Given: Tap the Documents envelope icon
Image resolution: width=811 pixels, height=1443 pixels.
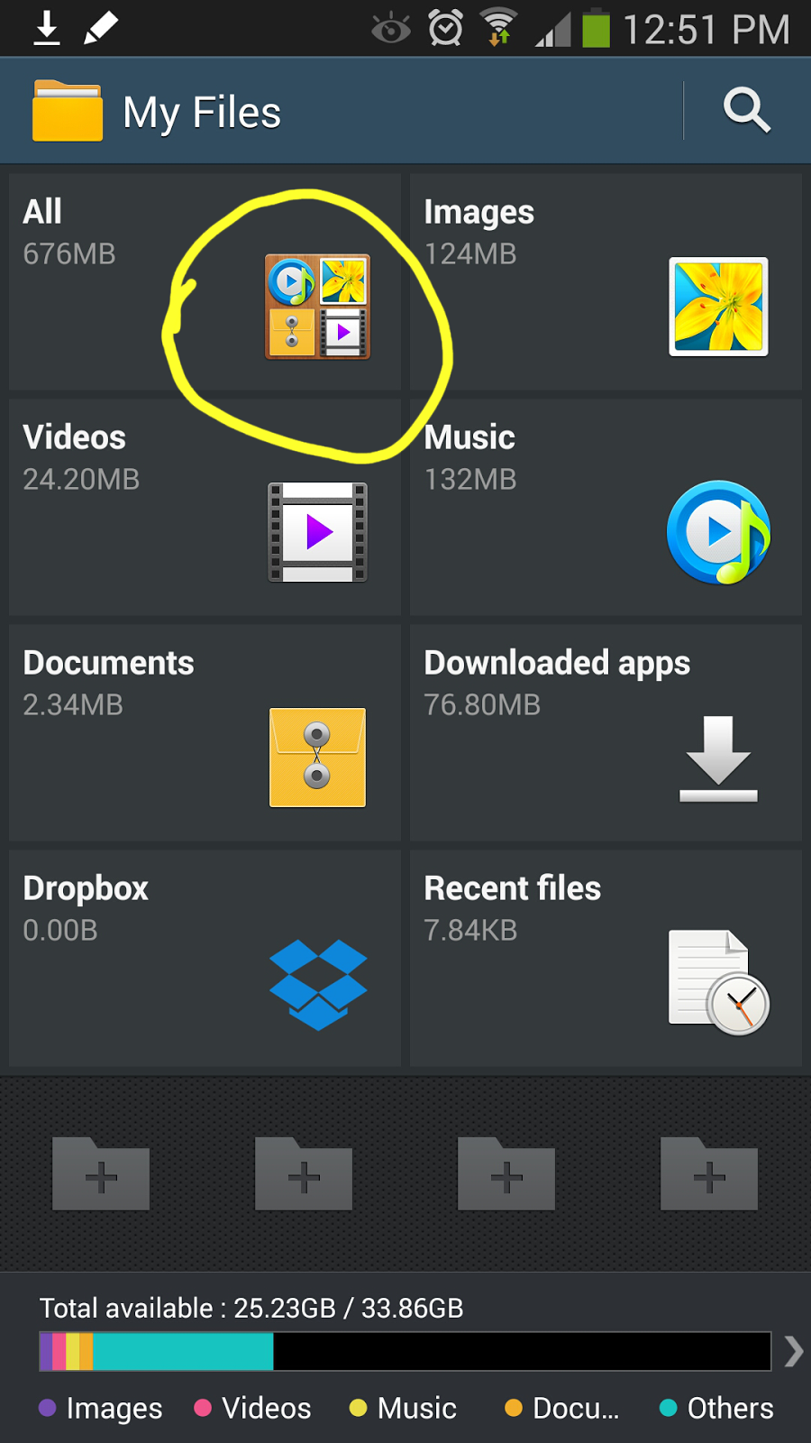Looking at the screenshot, I should pyautogui.click(x=317, y=758).
